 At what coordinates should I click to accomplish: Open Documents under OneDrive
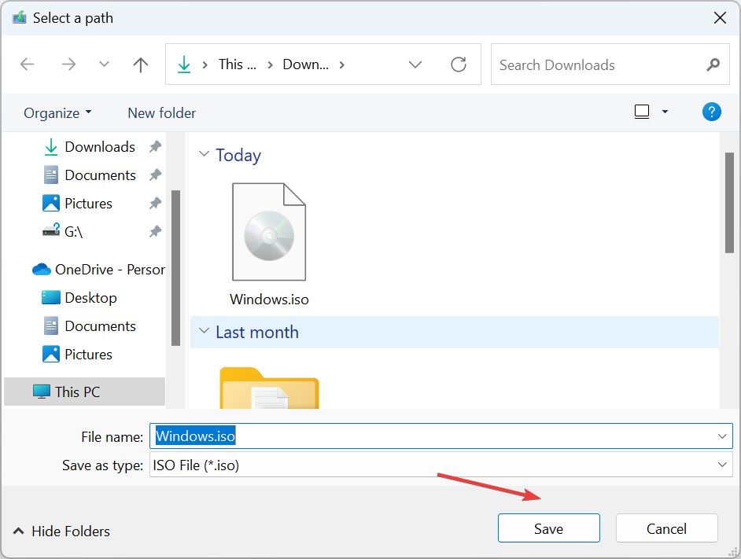90,326
